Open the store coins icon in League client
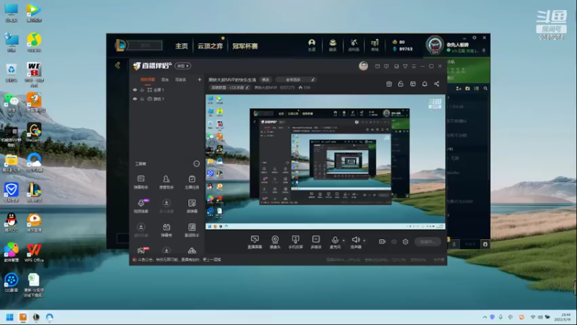The image size is (577, 325). point(374,45)
